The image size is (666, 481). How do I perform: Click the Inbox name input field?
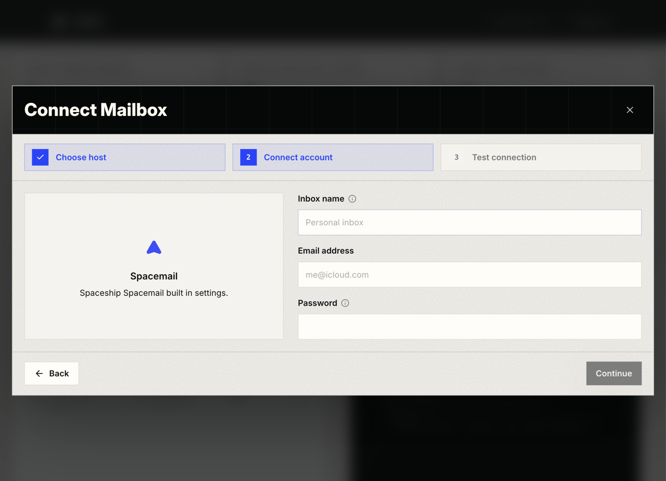point(470,222)
